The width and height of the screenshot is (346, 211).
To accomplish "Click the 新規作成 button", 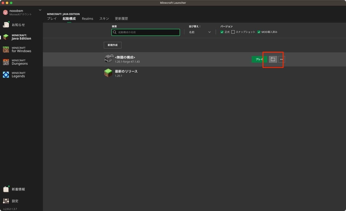I will [112, 45].
